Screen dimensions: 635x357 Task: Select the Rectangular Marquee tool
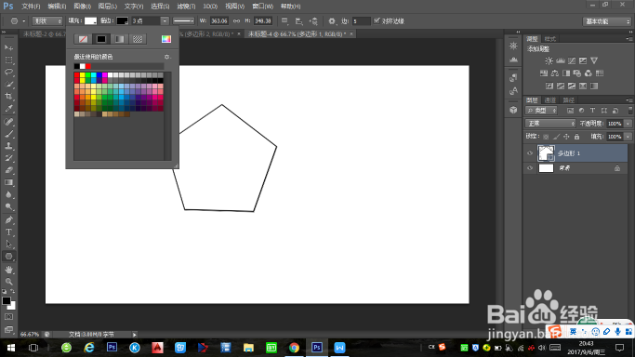8,59
